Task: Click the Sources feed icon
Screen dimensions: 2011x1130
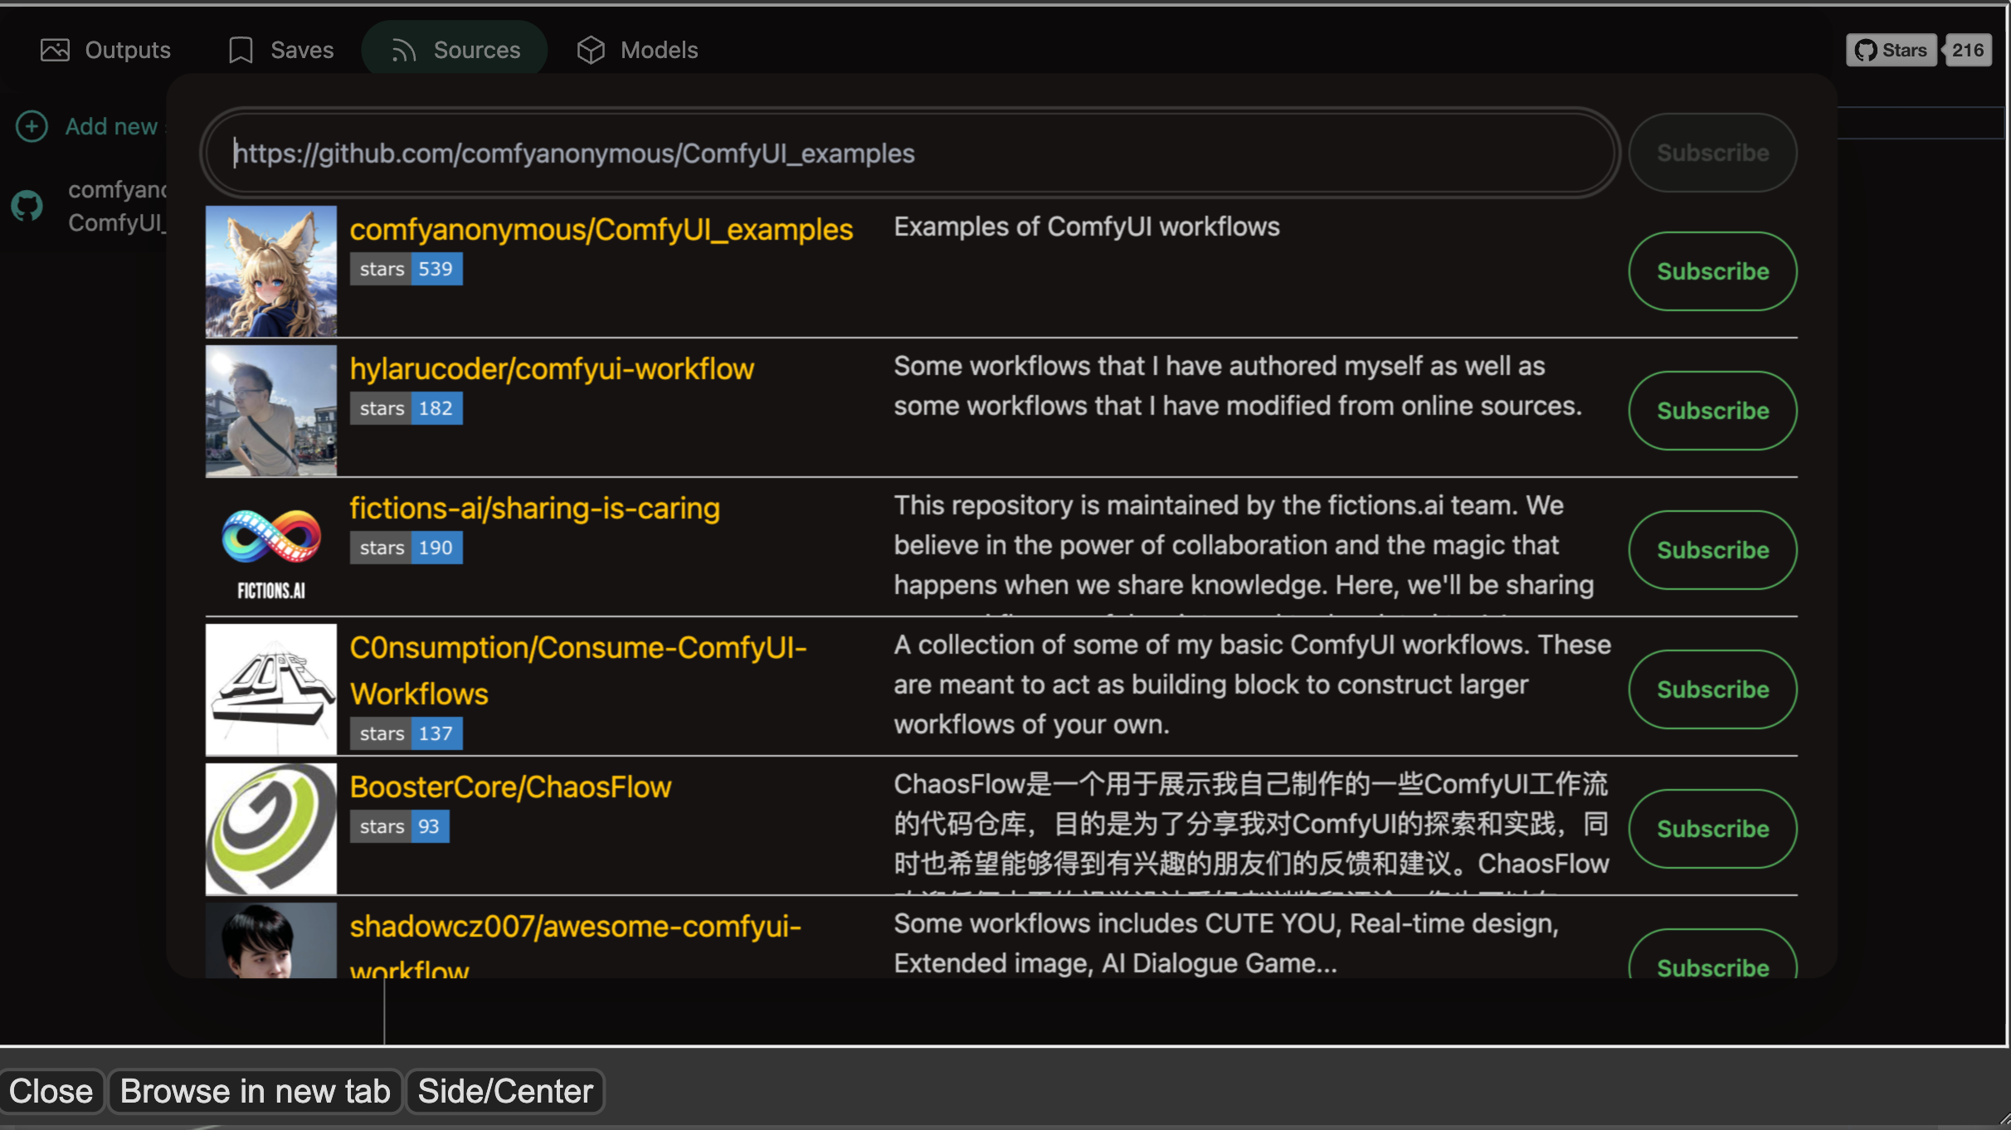Action: (x=404, y=50)
